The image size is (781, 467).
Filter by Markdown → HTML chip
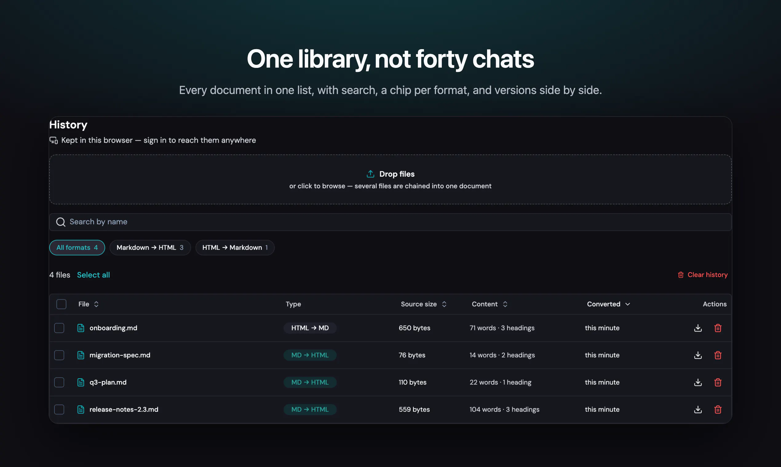150,248
